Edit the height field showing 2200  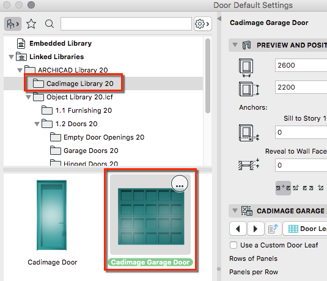pyautogui.click(x=301, y=87)
